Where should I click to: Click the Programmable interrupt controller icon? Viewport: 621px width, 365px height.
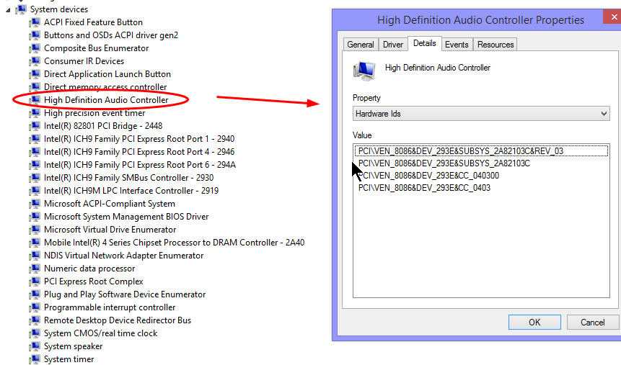[x=35, y=307]
